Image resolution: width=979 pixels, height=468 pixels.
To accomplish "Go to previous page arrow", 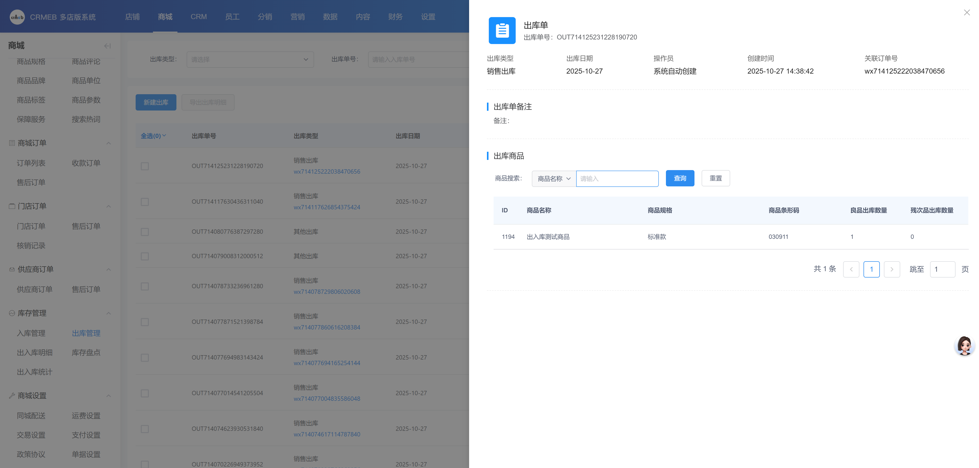I will click(x=851, y=269).
